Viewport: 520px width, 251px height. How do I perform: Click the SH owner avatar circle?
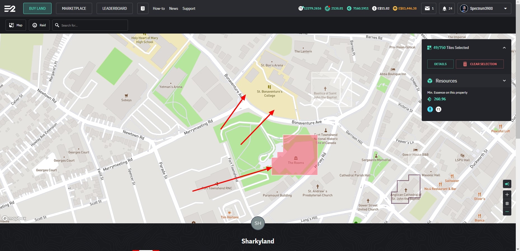pyautogui.click(x=258, y=223)
